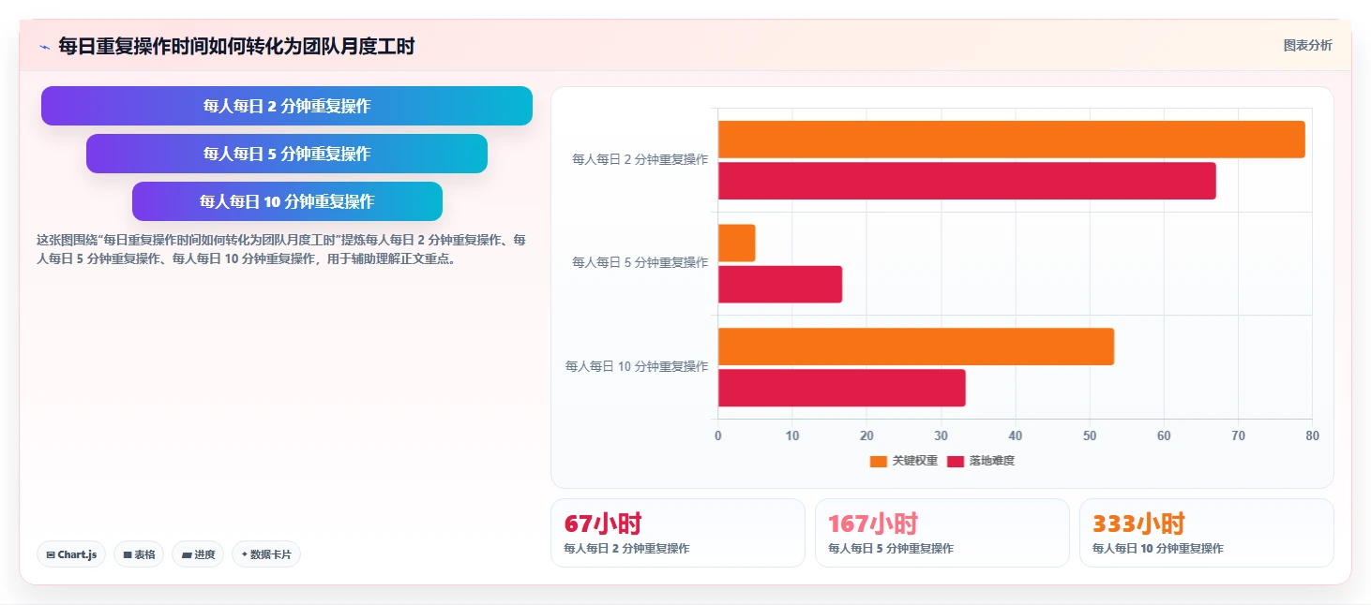The width and height of the screenshot is (1371, 605).
Task: Click the 图表分析 label in header
Action: [1307, 45]
